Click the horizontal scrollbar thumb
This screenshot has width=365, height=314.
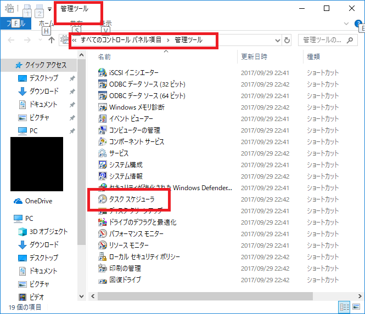click(x=205, y=296)
